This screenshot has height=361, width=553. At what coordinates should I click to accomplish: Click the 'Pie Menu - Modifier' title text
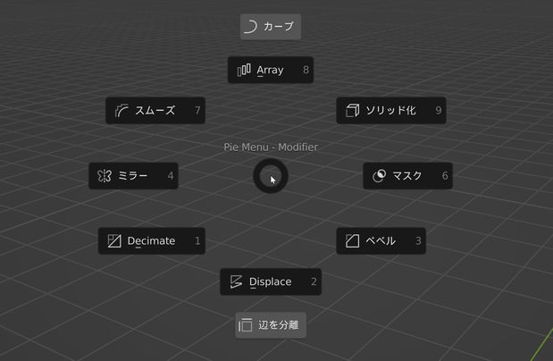(x=271, y=147)
